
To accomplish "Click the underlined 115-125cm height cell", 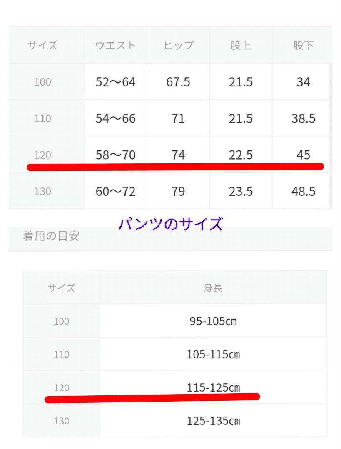I will 213,387.
